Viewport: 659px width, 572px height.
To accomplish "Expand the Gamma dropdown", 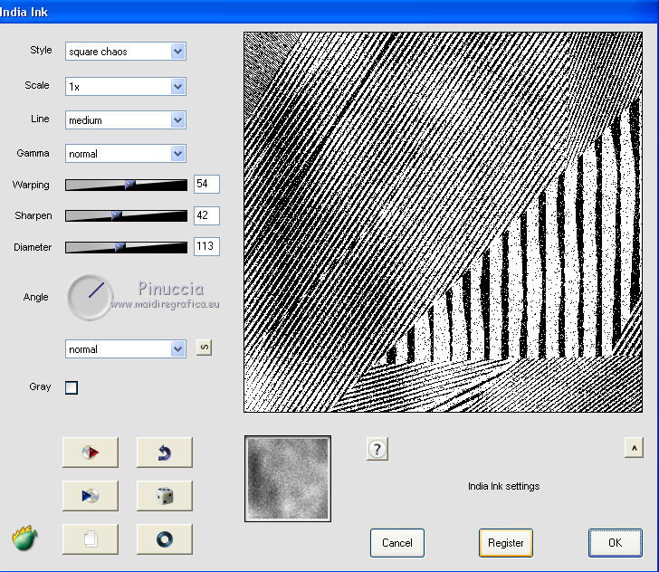I will [x=177, y=154].
